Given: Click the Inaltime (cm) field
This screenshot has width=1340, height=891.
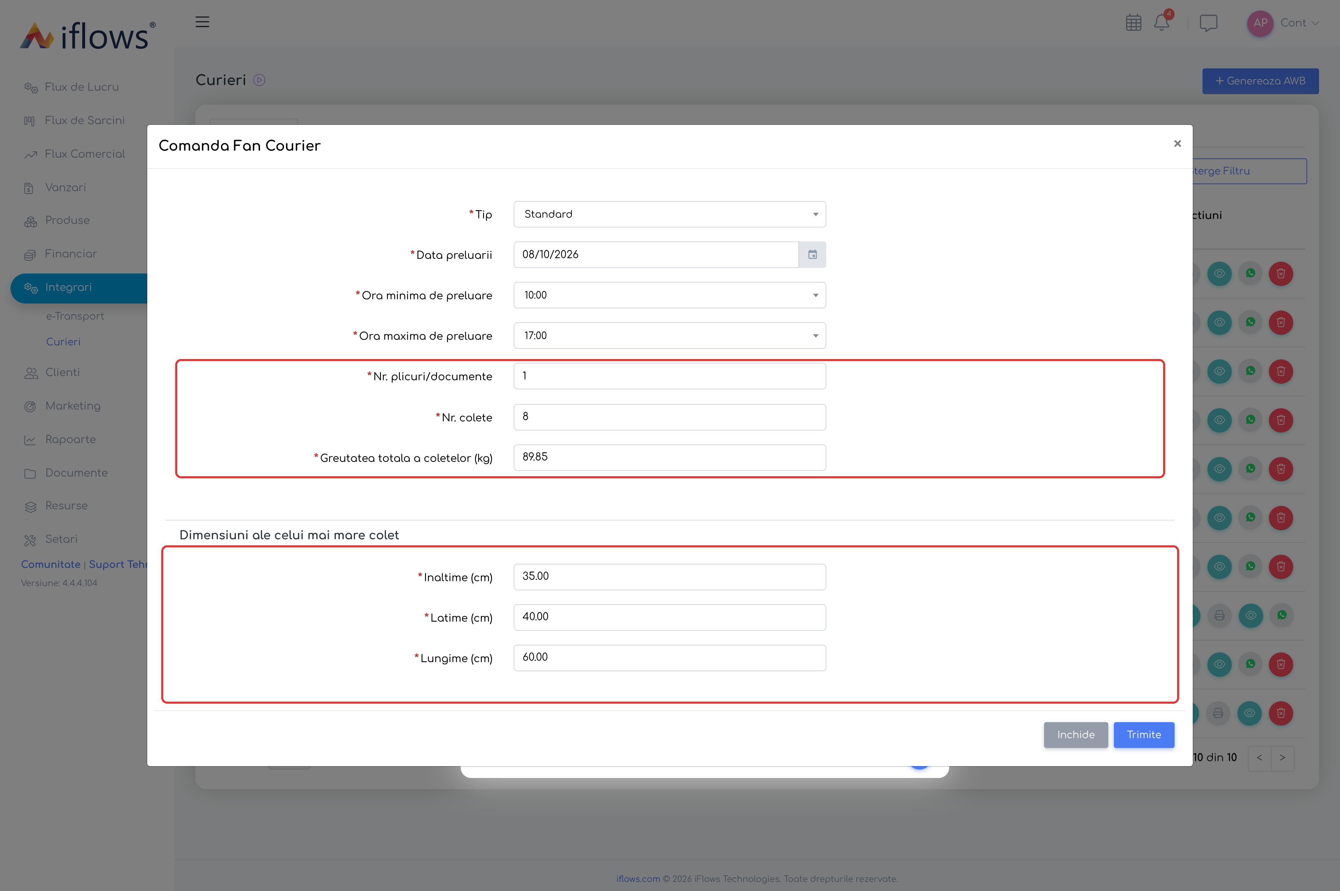Looking at the screenshot, I should pos(669,577).
